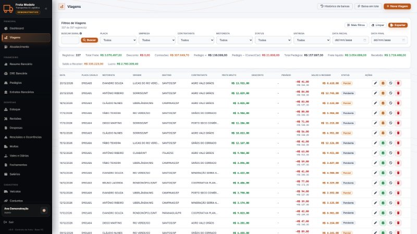Expand the Contratante filter dropdown
This screenshot has width=417, height=234.
[196, 40]
